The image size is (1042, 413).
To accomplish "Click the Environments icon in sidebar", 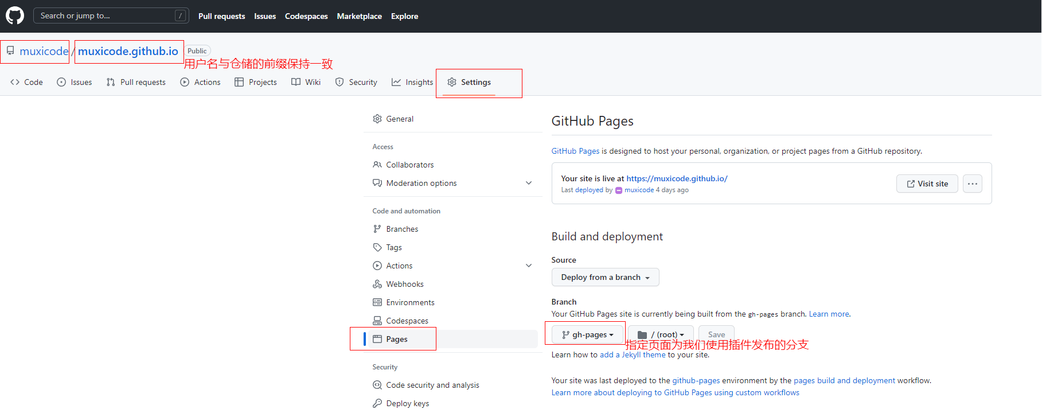I will pos(377,302).
